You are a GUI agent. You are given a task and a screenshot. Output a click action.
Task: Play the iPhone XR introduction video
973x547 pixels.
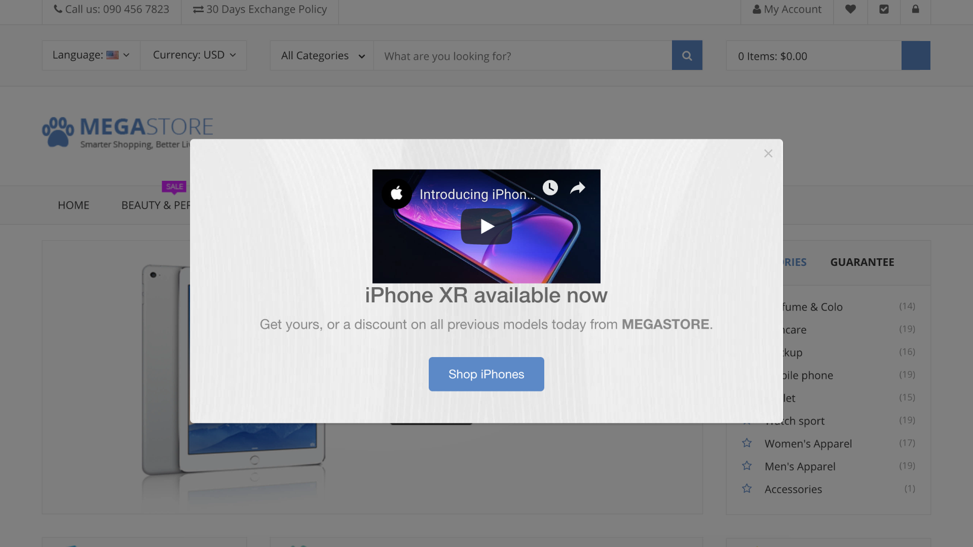(x=486, y=226)
